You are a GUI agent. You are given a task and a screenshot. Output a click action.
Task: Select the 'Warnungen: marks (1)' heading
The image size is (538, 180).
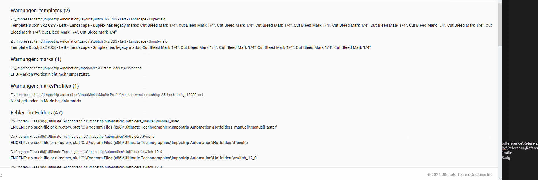36,59
